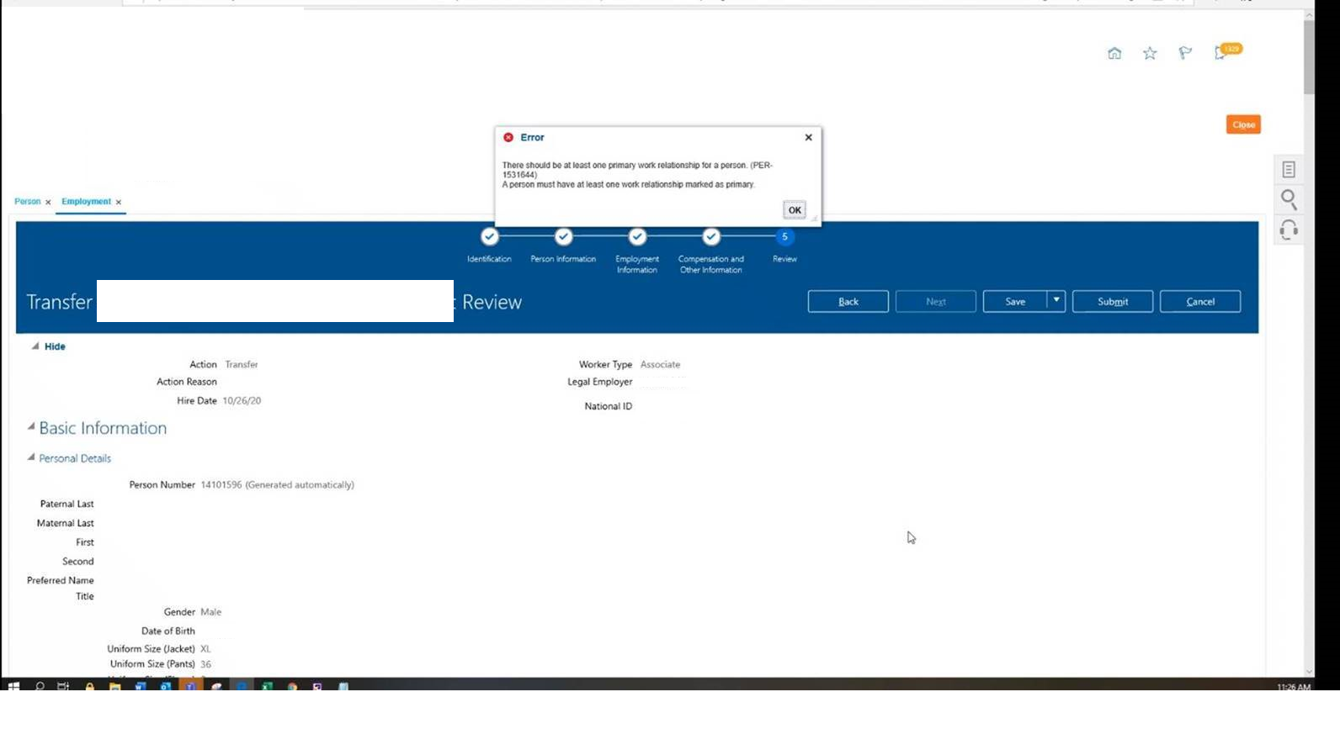The height and width of the screenshot is (750, 1340).
Task: Submit the transfer
Action: point(1113,302)
